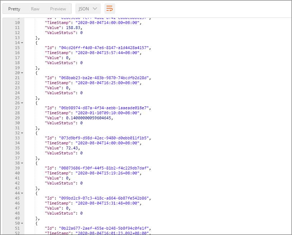292x235 pixels.
Task: Switch to the Raw tab
Action: [35, 9]
